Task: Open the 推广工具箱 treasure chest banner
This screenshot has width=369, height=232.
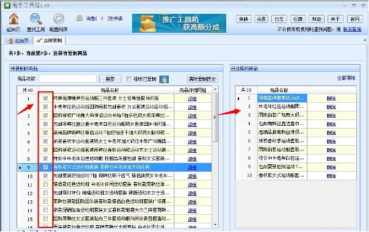Action: click(x=179, y=23)
